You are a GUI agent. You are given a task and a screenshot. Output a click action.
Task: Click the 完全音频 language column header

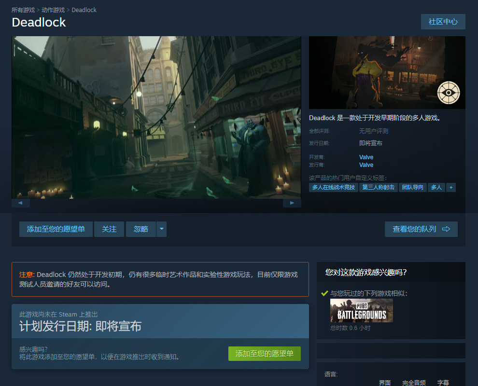[414, 383]
